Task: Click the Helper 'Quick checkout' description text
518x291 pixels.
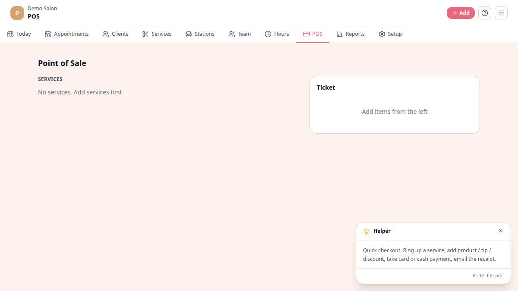Action: pyautogui.click(x=430, y=255)
